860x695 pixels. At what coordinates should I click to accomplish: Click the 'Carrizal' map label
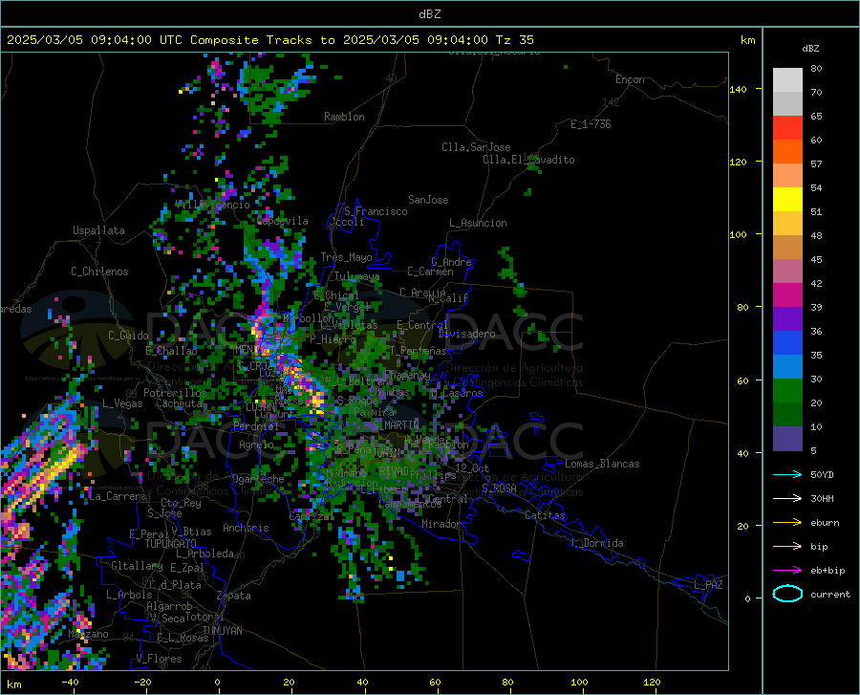(x=312, y=516)
